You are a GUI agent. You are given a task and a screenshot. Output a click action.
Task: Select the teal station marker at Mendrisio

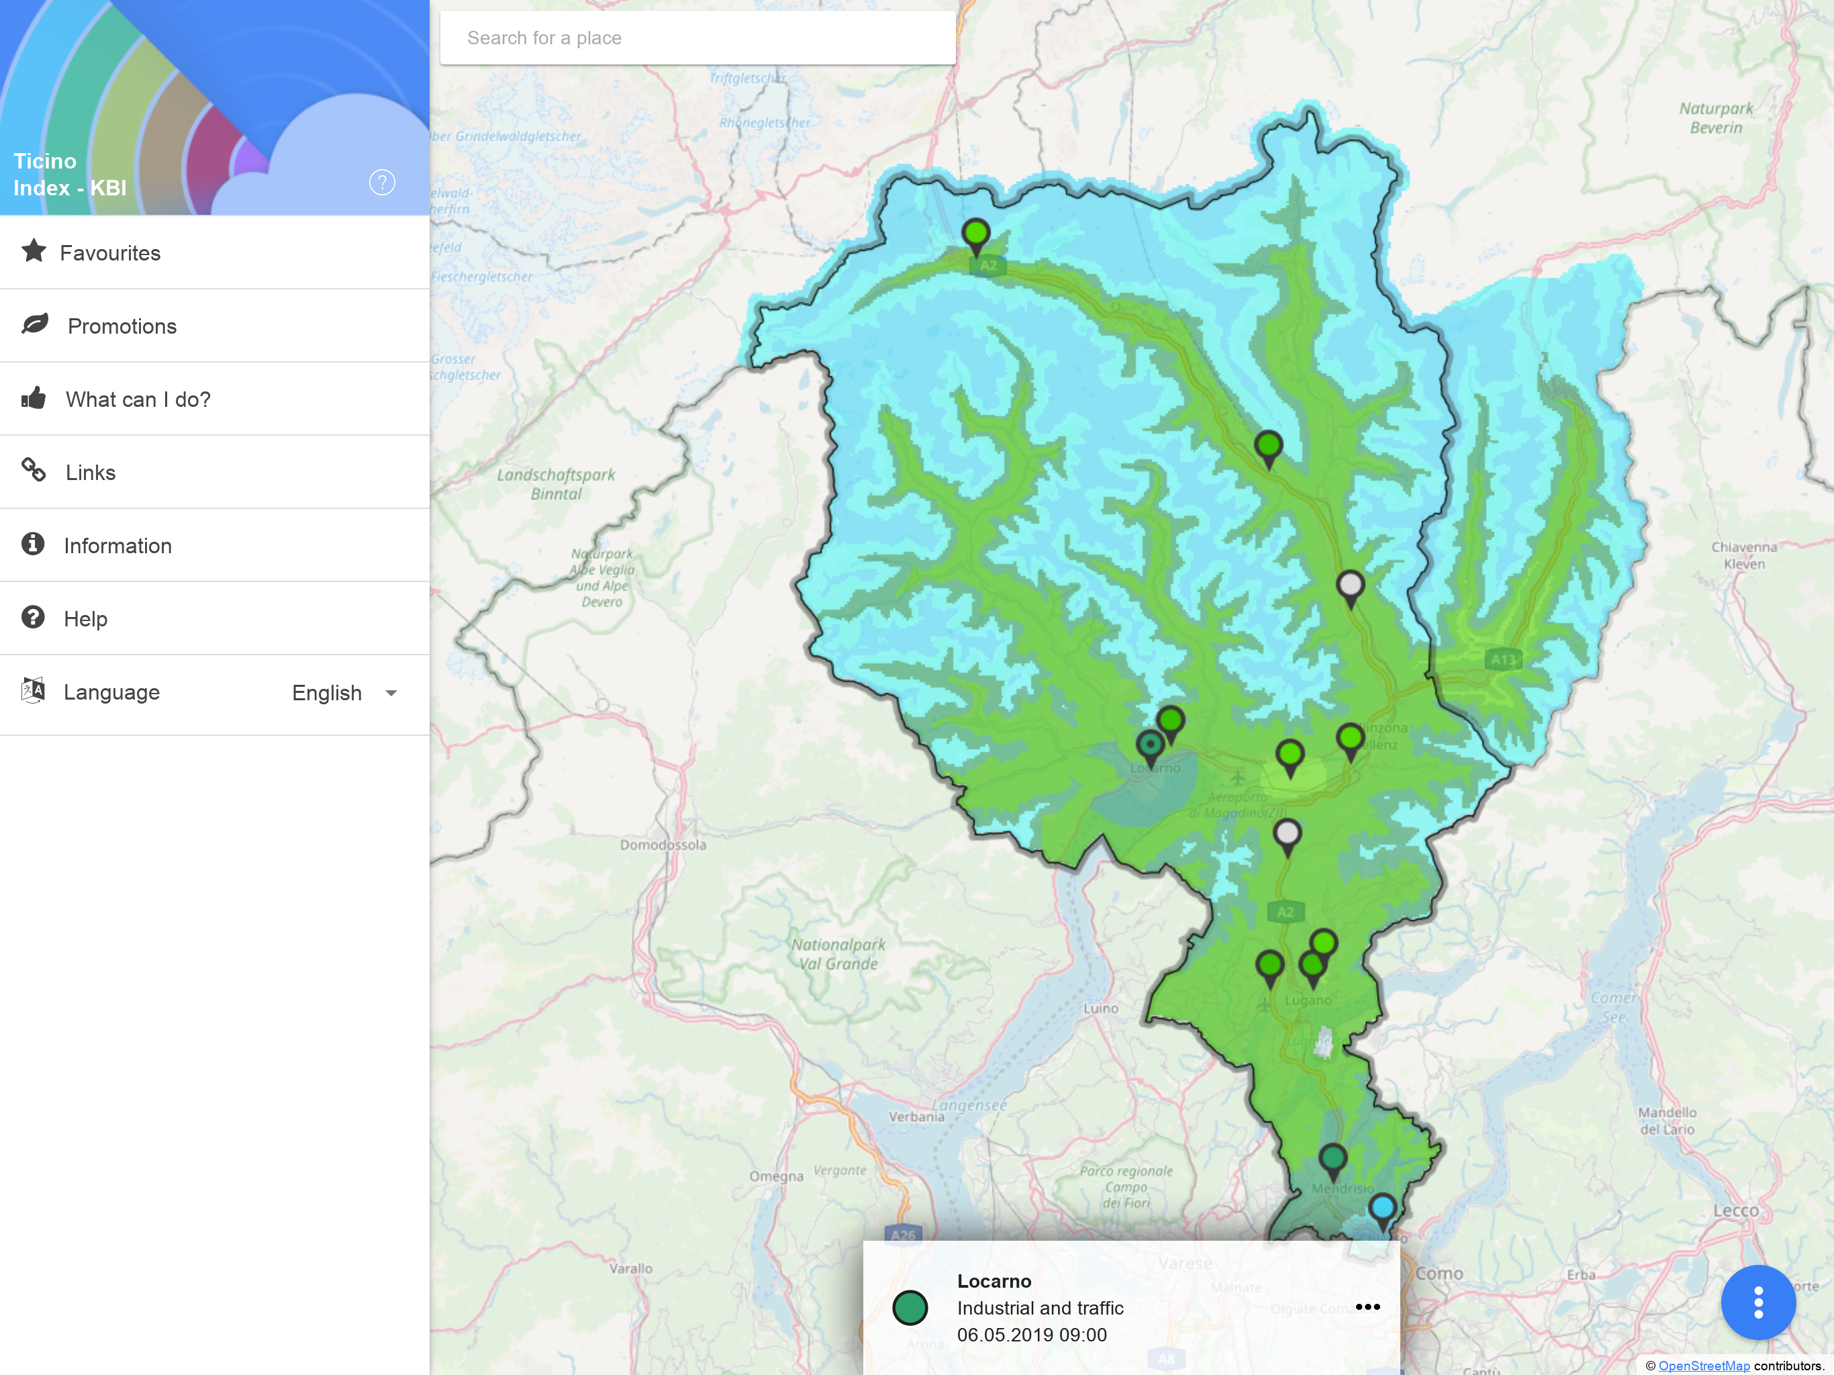(1333, 1157)
